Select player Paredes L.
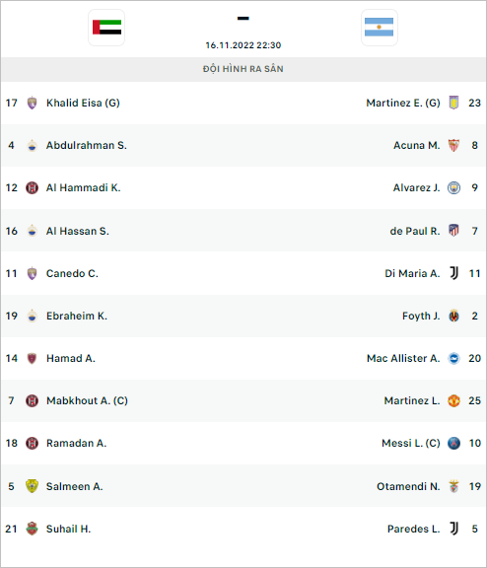This screenshot has width=487, height=568. (x=413, y=529)
